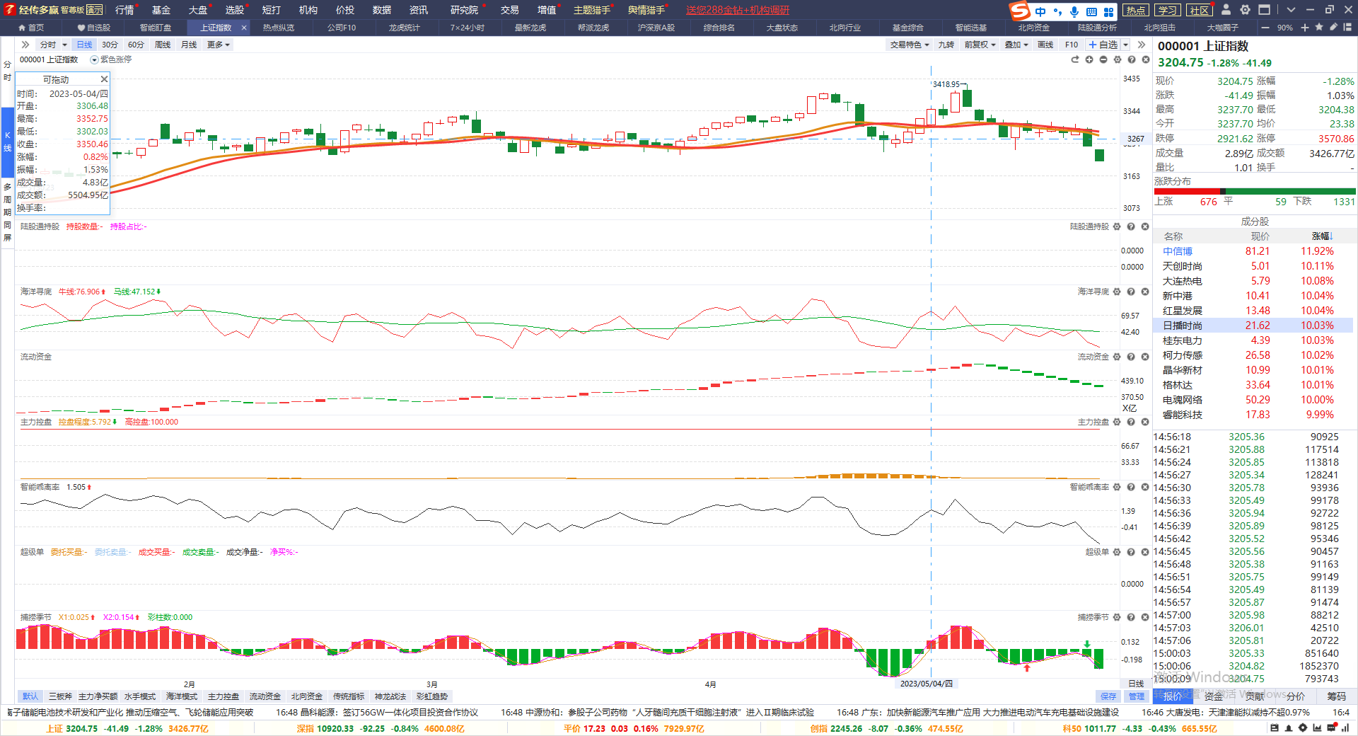Open main K-line chart settings gear
This screenshot has height=736, width=1358.
(1118, 59)
